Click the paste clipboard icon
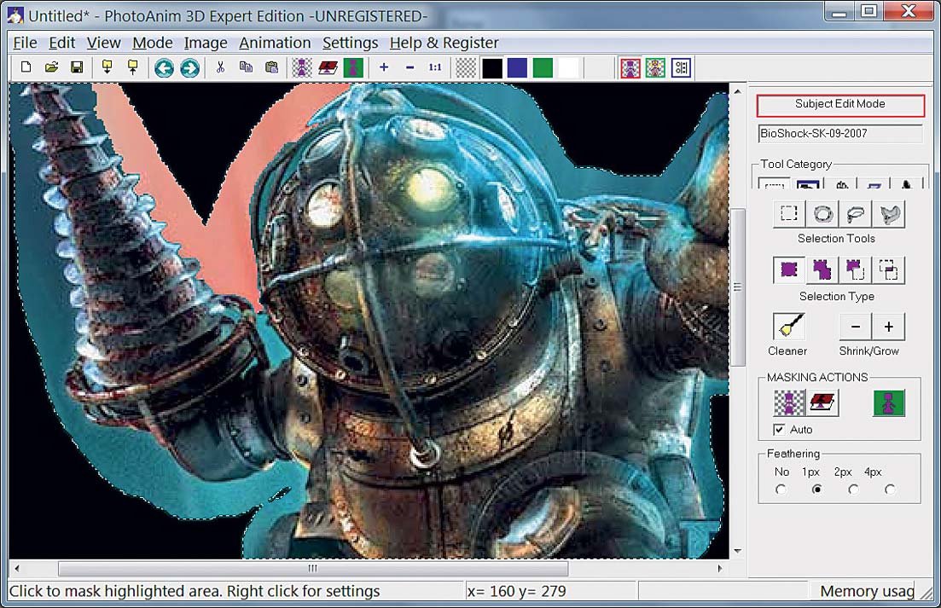This screenshot has width=941, height=608. pos(272,67)
